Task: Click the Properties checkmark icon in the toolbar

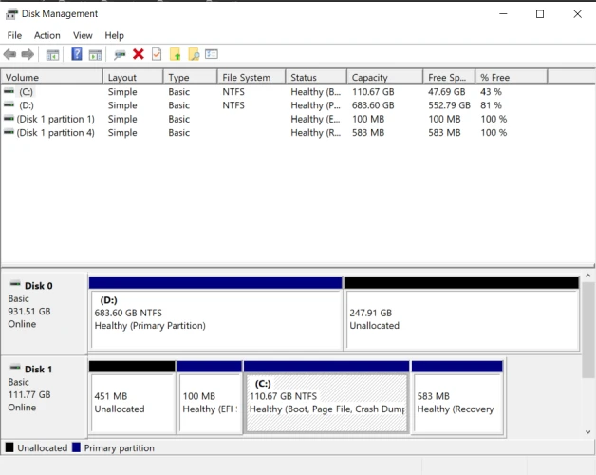Action: (157, 55)
